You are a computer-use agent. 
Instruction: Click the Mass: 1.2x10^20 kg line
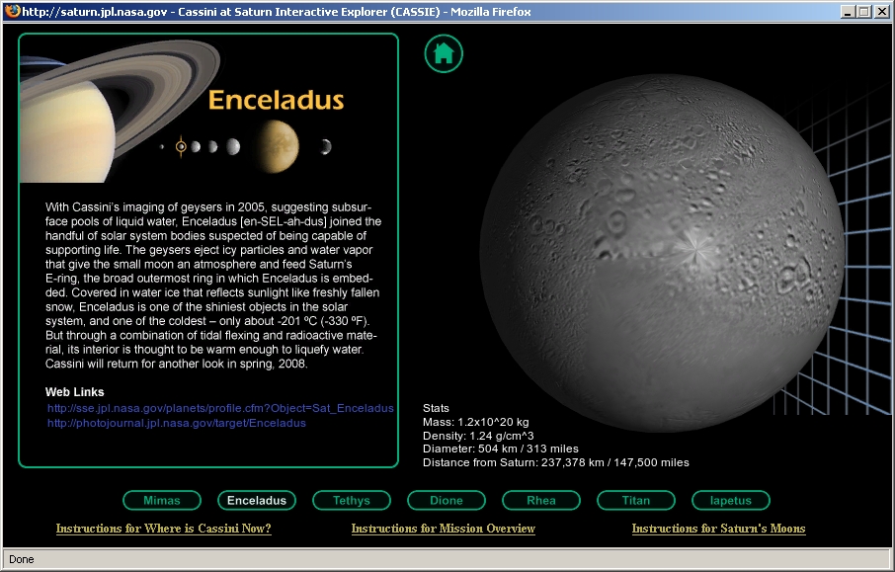(475, 422)
